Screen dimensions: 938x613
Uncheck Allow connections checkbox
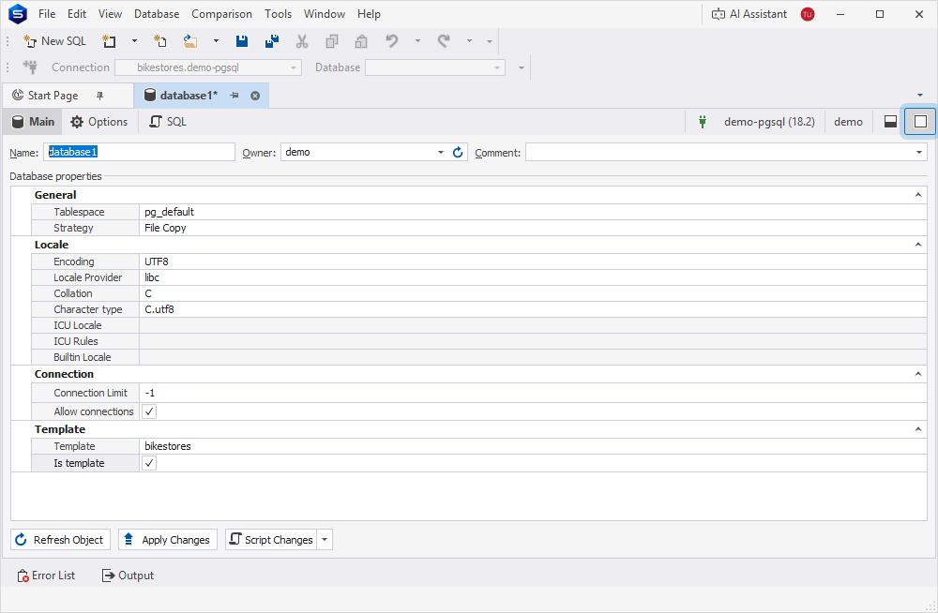point(149,411)
